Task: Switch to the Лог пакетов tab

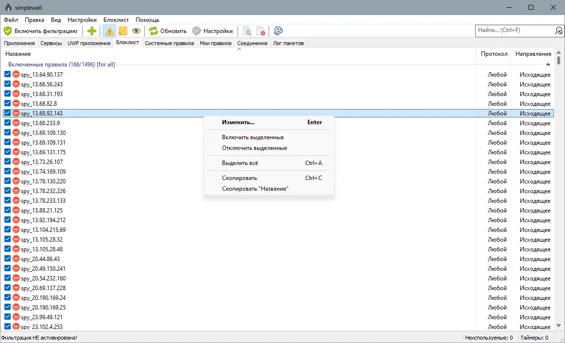Action: pos(288,43)
